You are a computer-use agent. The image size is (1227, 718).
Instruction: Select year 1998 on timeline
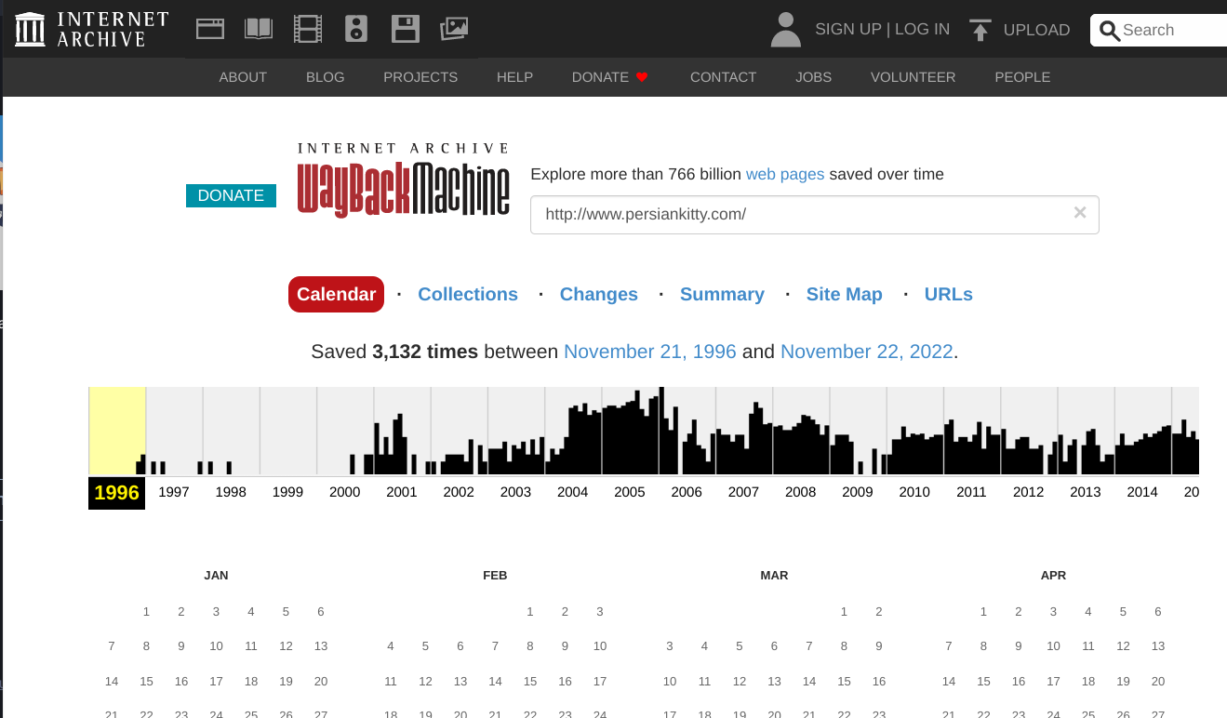coord(231,492)
